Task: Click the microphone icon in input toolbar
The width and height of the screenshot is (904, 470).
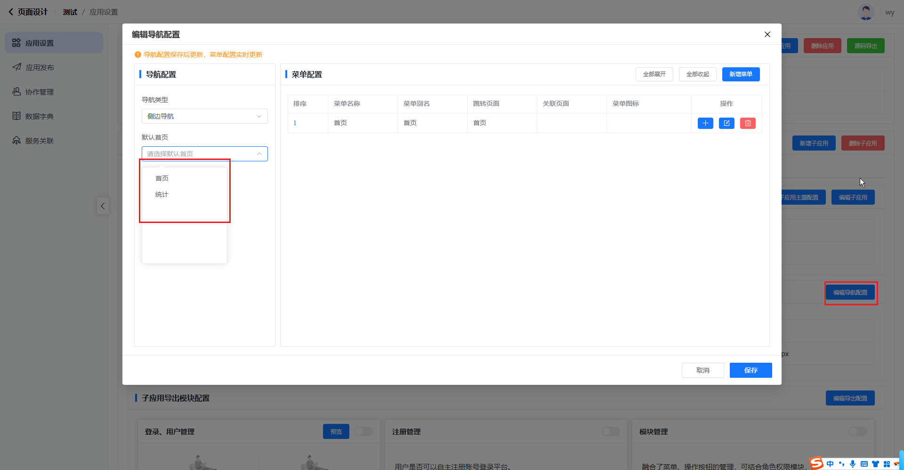Action: point(853,464)
